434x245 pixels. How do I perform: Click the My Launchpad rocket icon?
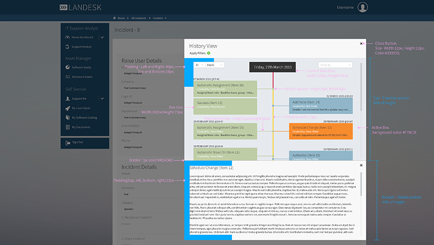pyautogui.click(x=67, y=108)
